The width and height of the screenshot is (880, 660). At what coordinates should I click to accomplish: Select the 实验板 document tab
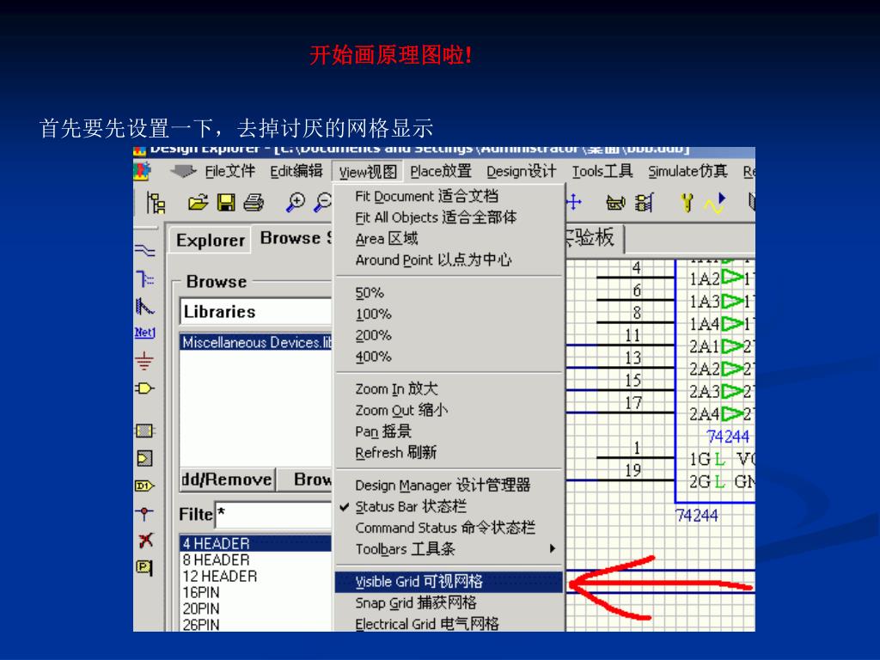point(595,238)
